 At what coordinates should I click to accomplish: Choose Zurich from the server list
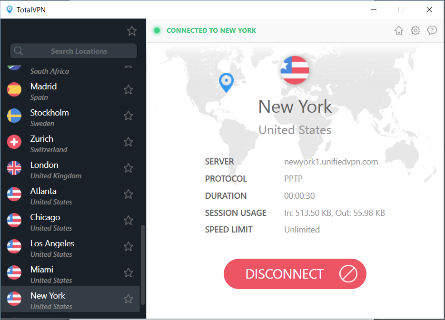tap(70, 142)
